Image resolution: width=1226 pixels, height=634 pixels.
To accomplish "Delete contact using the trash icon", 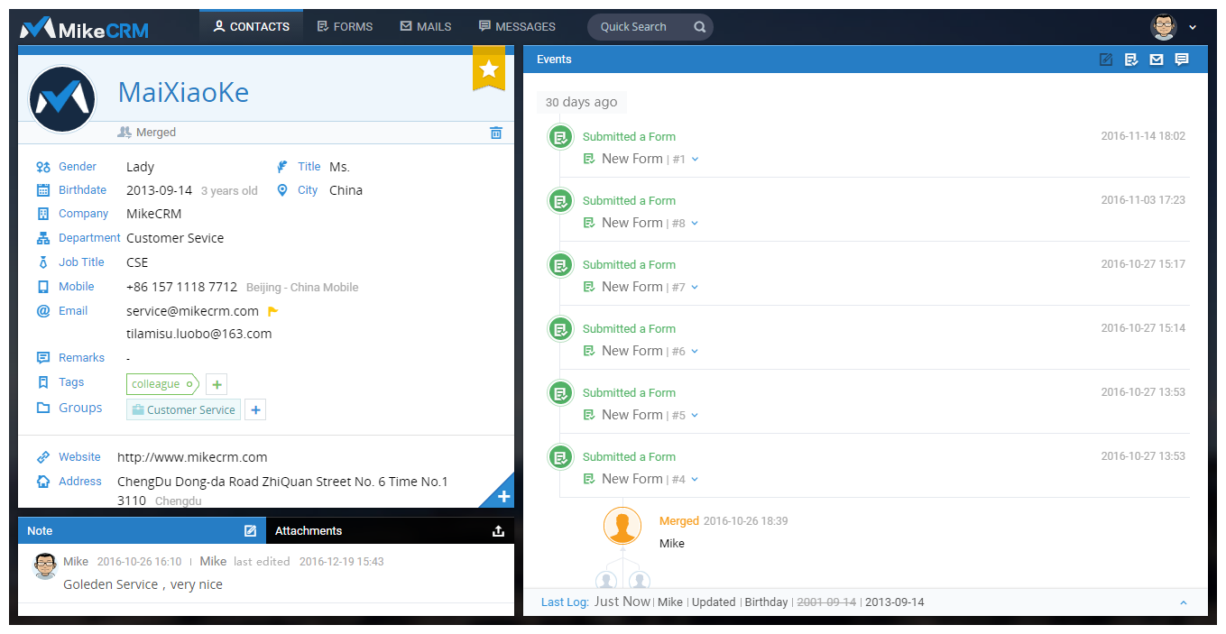I will (x=495, y=133).
